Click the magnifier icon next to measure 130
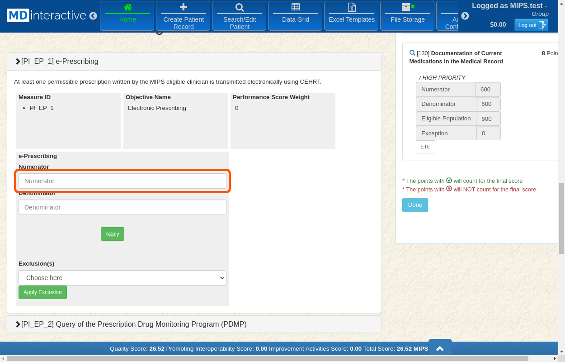The image size is (565, 362). (412, 53)
